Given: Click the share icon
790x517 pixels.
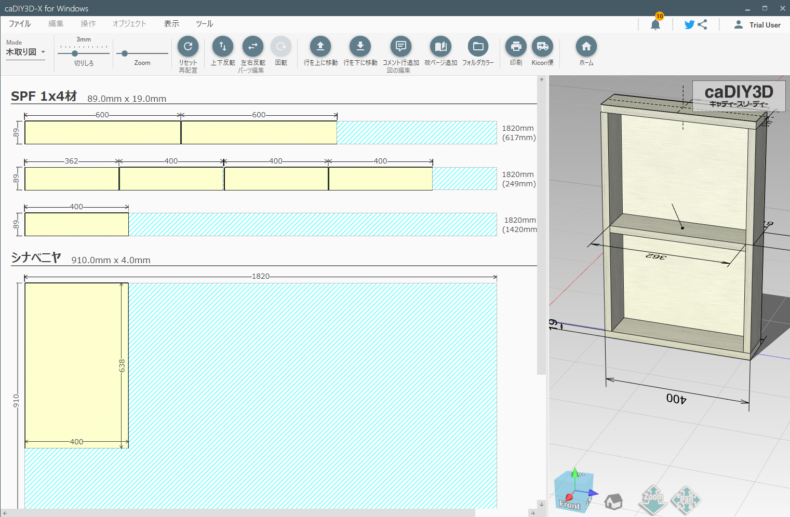Looking at the screenshot, I should (702, 24).
